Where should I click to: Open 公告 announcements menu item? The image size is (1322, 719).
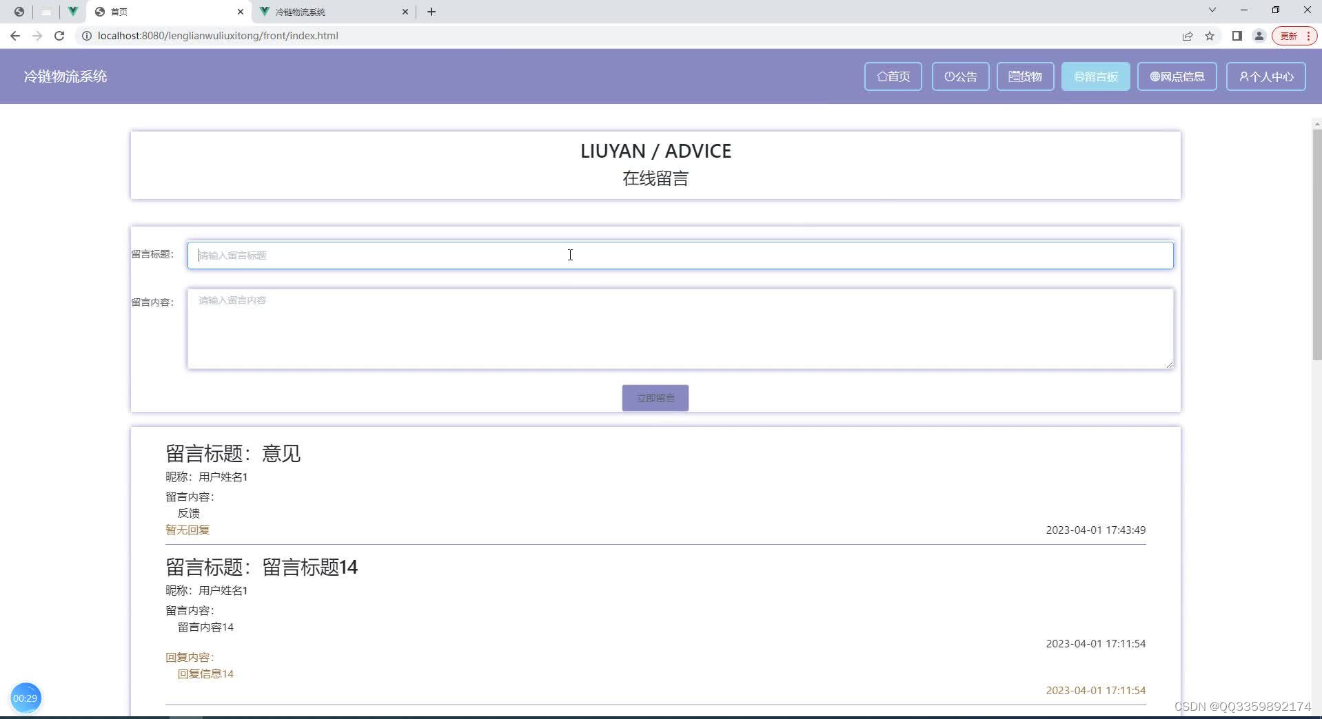pyautogui.click(x=960, y=76)
